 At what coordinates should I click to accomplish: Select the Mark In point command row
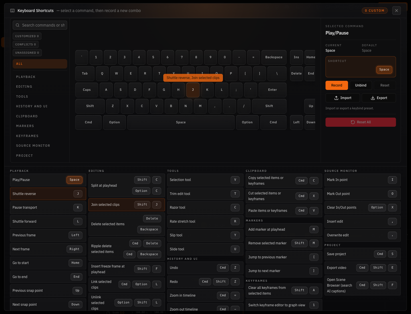point(362,180)
